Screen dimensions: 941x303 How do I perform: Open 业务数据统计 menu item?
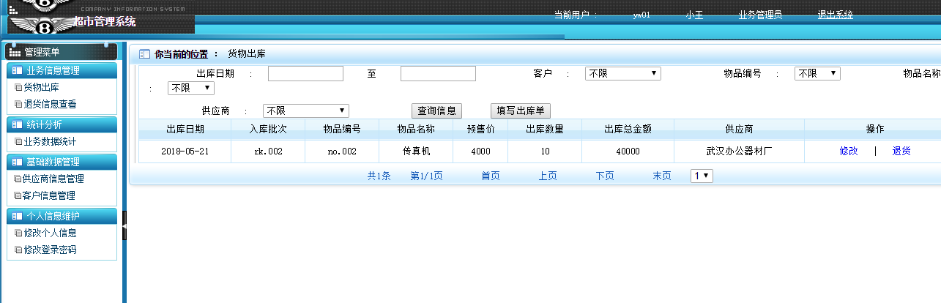pos(50,141)
